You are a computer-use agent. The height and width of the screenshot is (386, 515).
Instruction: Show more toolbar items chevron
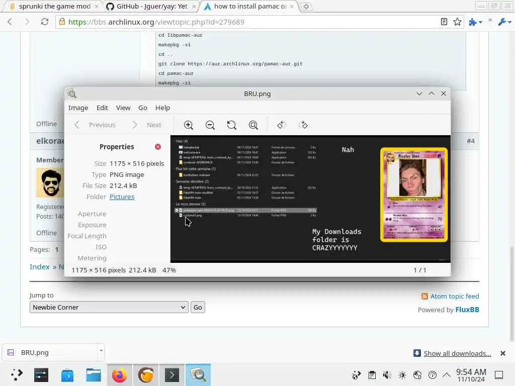pos(490,20)
